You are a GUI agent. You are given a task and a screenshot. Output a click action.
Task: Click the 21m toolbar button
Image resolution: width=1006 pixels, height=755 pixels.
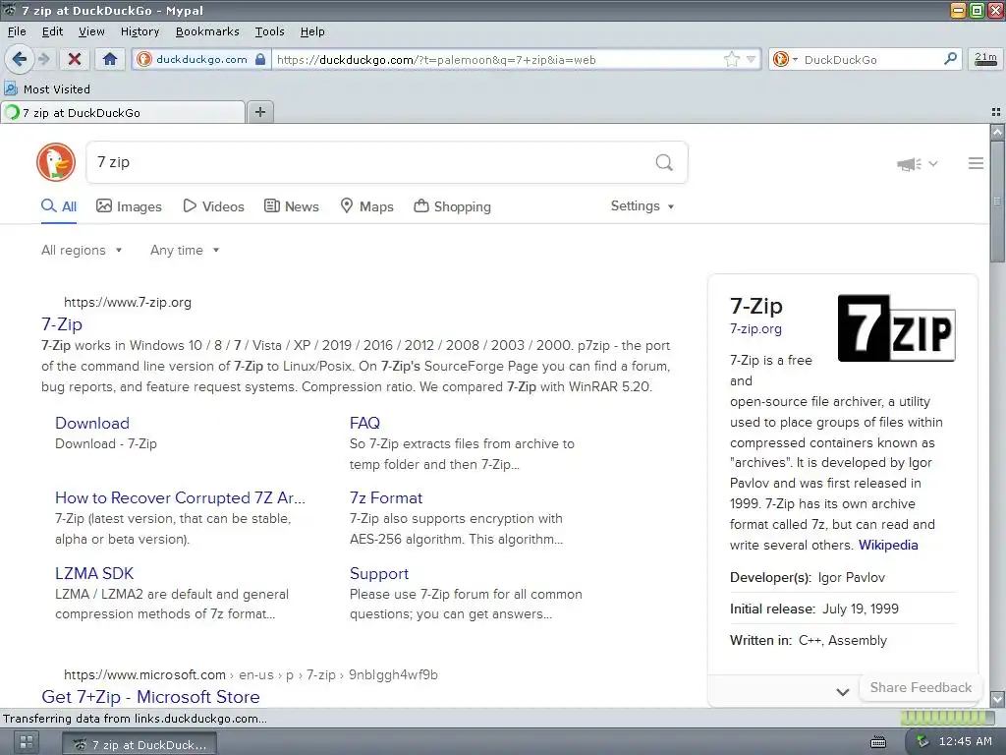point(985,59)
